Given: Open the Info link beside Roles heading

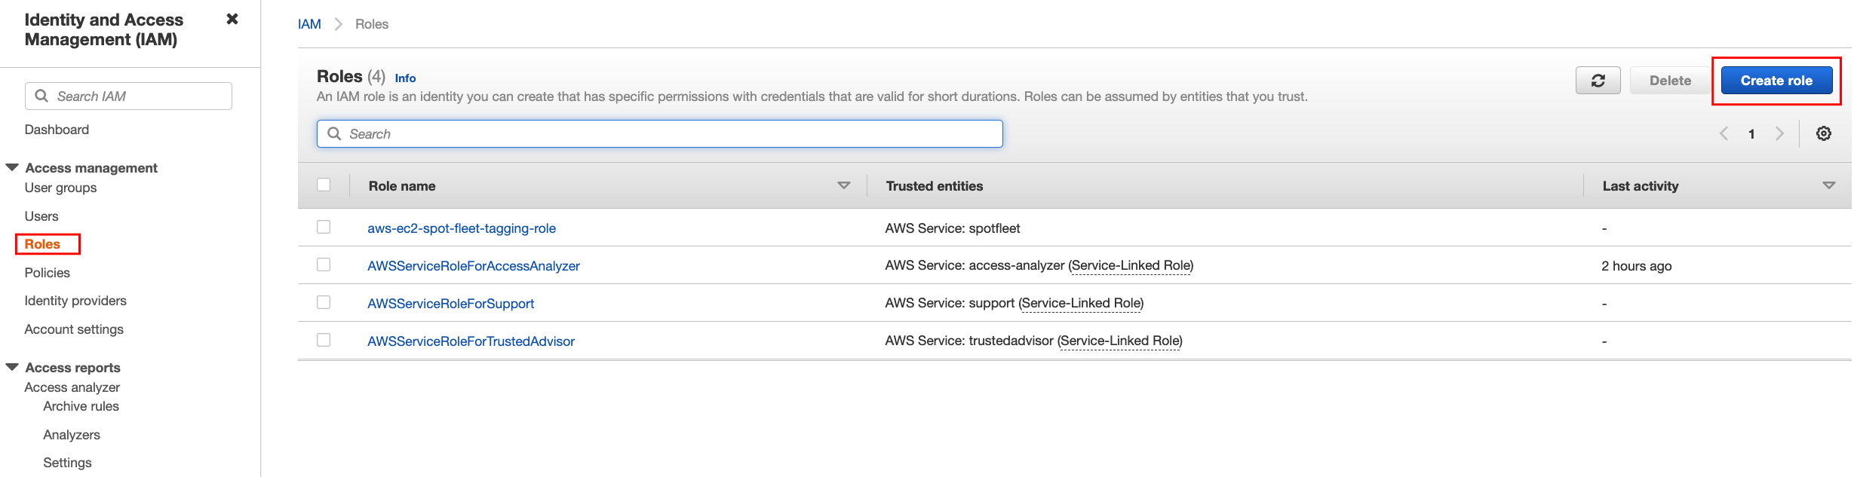Looking at the screenshot, I should [405, 78].
